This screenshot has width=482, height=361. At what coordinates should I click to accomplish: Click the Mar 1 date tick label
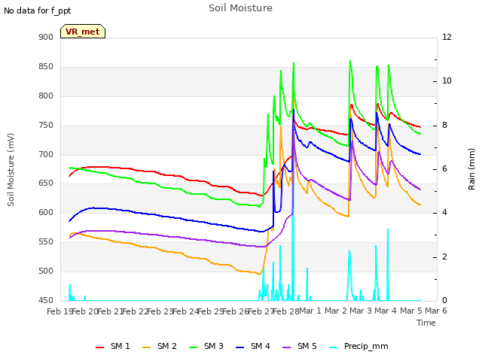310,311
